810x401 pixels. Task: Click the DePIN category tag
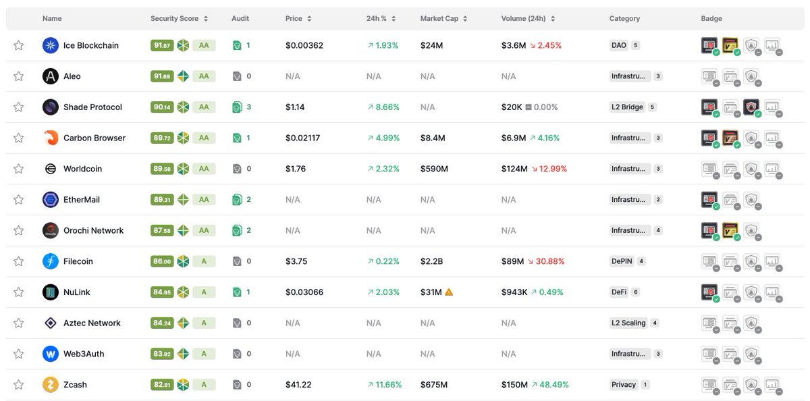[x=623, y=261]
